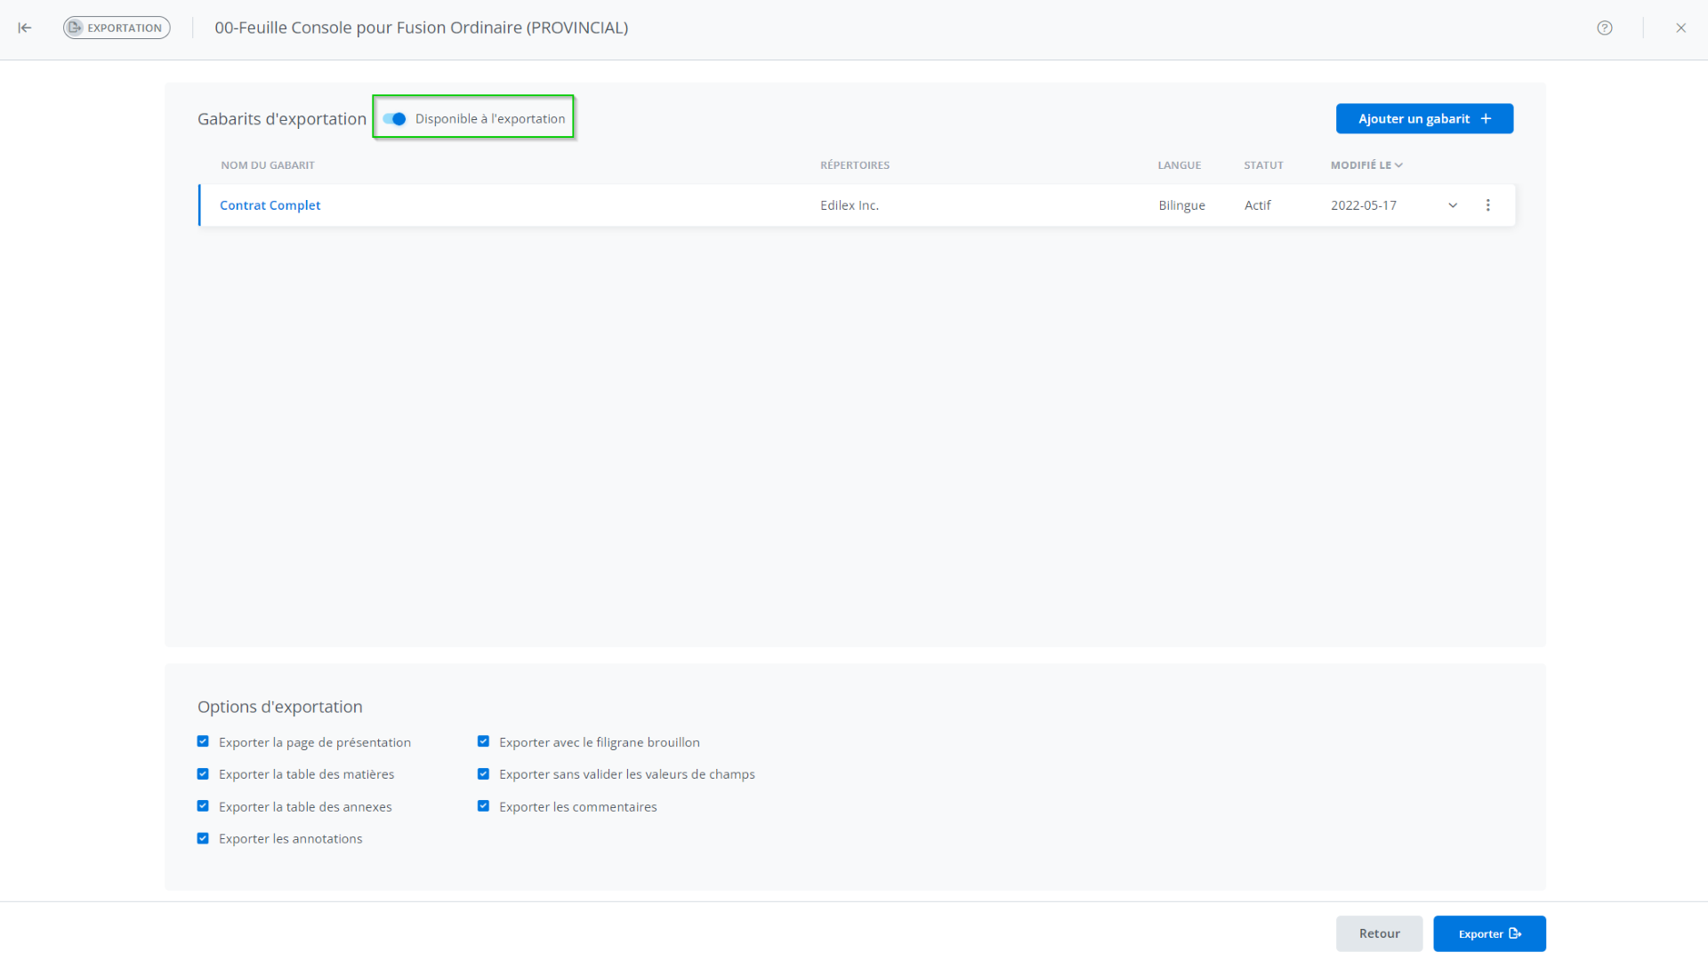Uncheck Exporter les commentaires
Screen dimensions: 1708x960
[x=483, y=806]
